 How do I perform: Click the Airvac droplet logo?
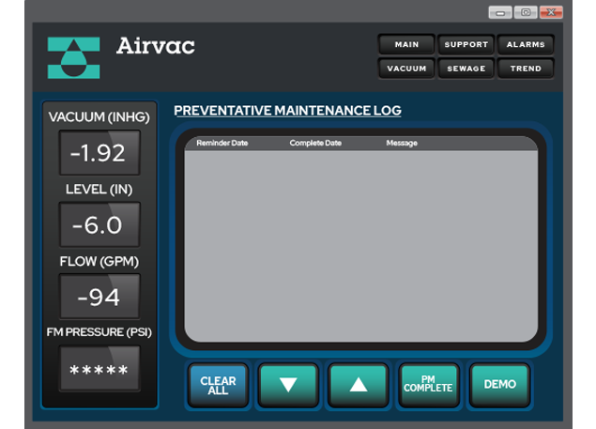tap(73, 58)
